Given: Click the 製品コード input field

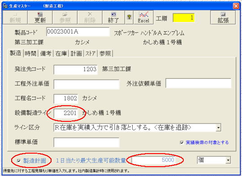Looking at the screenshot, I should pyautogui.click(x=78, y=32).
